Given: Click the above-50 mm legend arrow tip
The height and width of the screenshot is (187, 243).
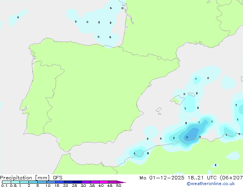Looking at the screenshot, I should pyautogui.click(x=121, y=182).
